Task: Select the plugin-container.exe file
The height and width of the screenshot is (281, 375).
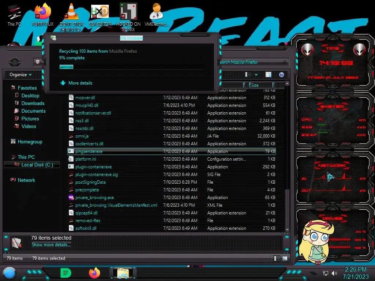Action: [171, 167]
